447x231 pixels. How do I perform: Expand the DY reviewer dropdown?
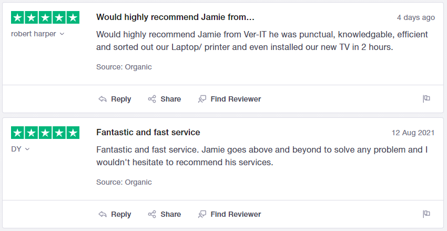tap(27, 149)
